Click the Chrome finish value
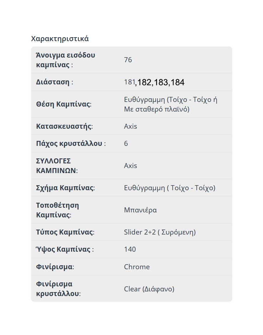263x335 pixels. 137,267
